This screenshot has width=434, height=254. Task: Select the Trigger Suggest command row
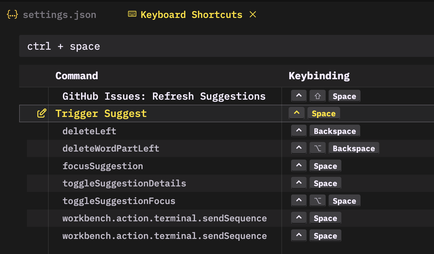point(101,113)
